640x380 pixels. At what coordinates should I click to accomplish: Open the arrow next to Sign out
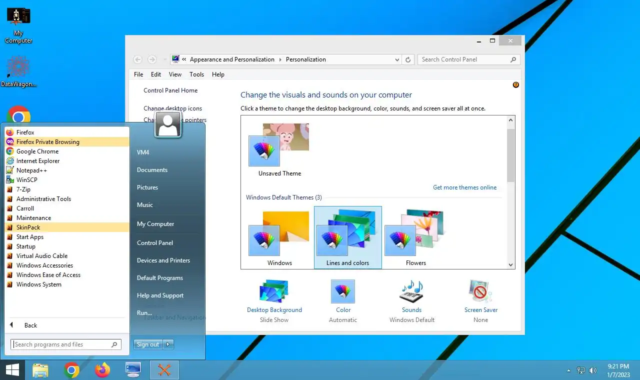pyautogui.click(x=168, y=344)
